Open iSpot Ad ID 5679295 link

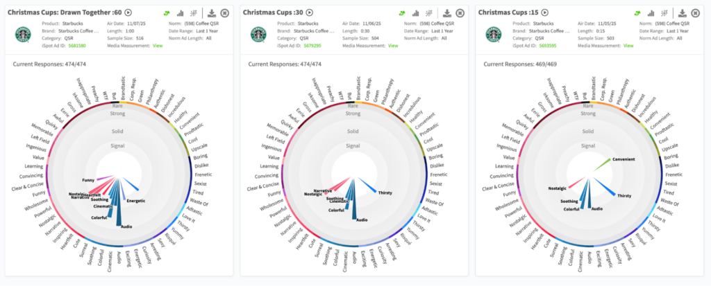314,46
